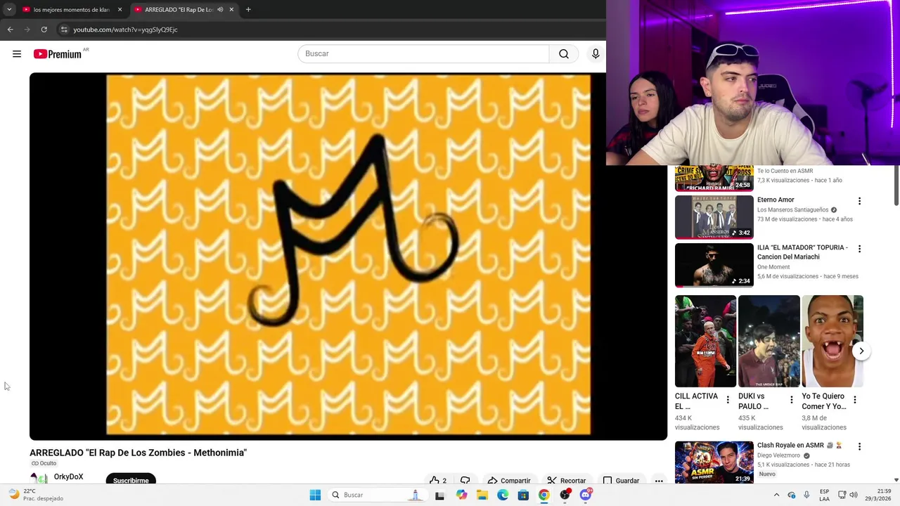This screenshot has width=900, height=506.
Task: Like the video with thumbs up
Action: click(x=438, y=480)
